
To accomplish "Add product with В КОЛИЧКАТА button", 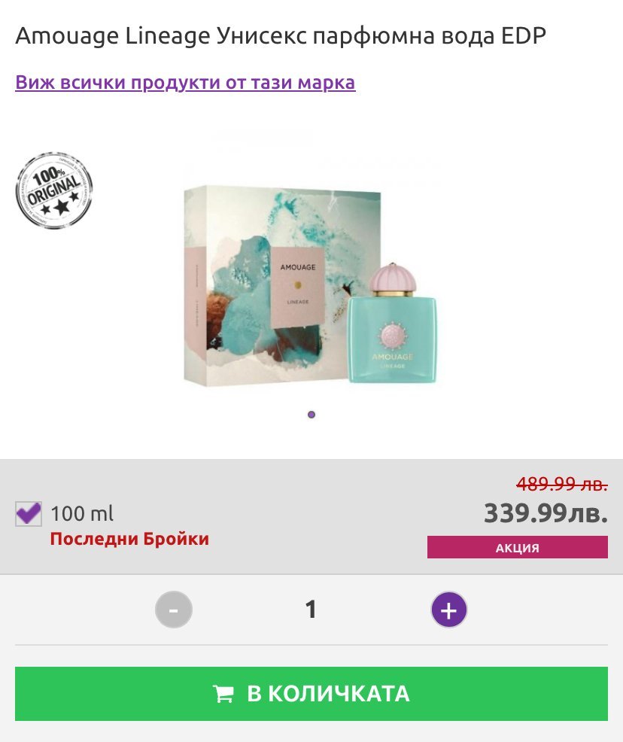I will pyautogui.click(x=311, y=694).
